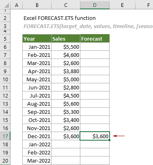The image size is (153, 165).
Task: Select the Oct-2021 cell
Action: tap(37, 120)
